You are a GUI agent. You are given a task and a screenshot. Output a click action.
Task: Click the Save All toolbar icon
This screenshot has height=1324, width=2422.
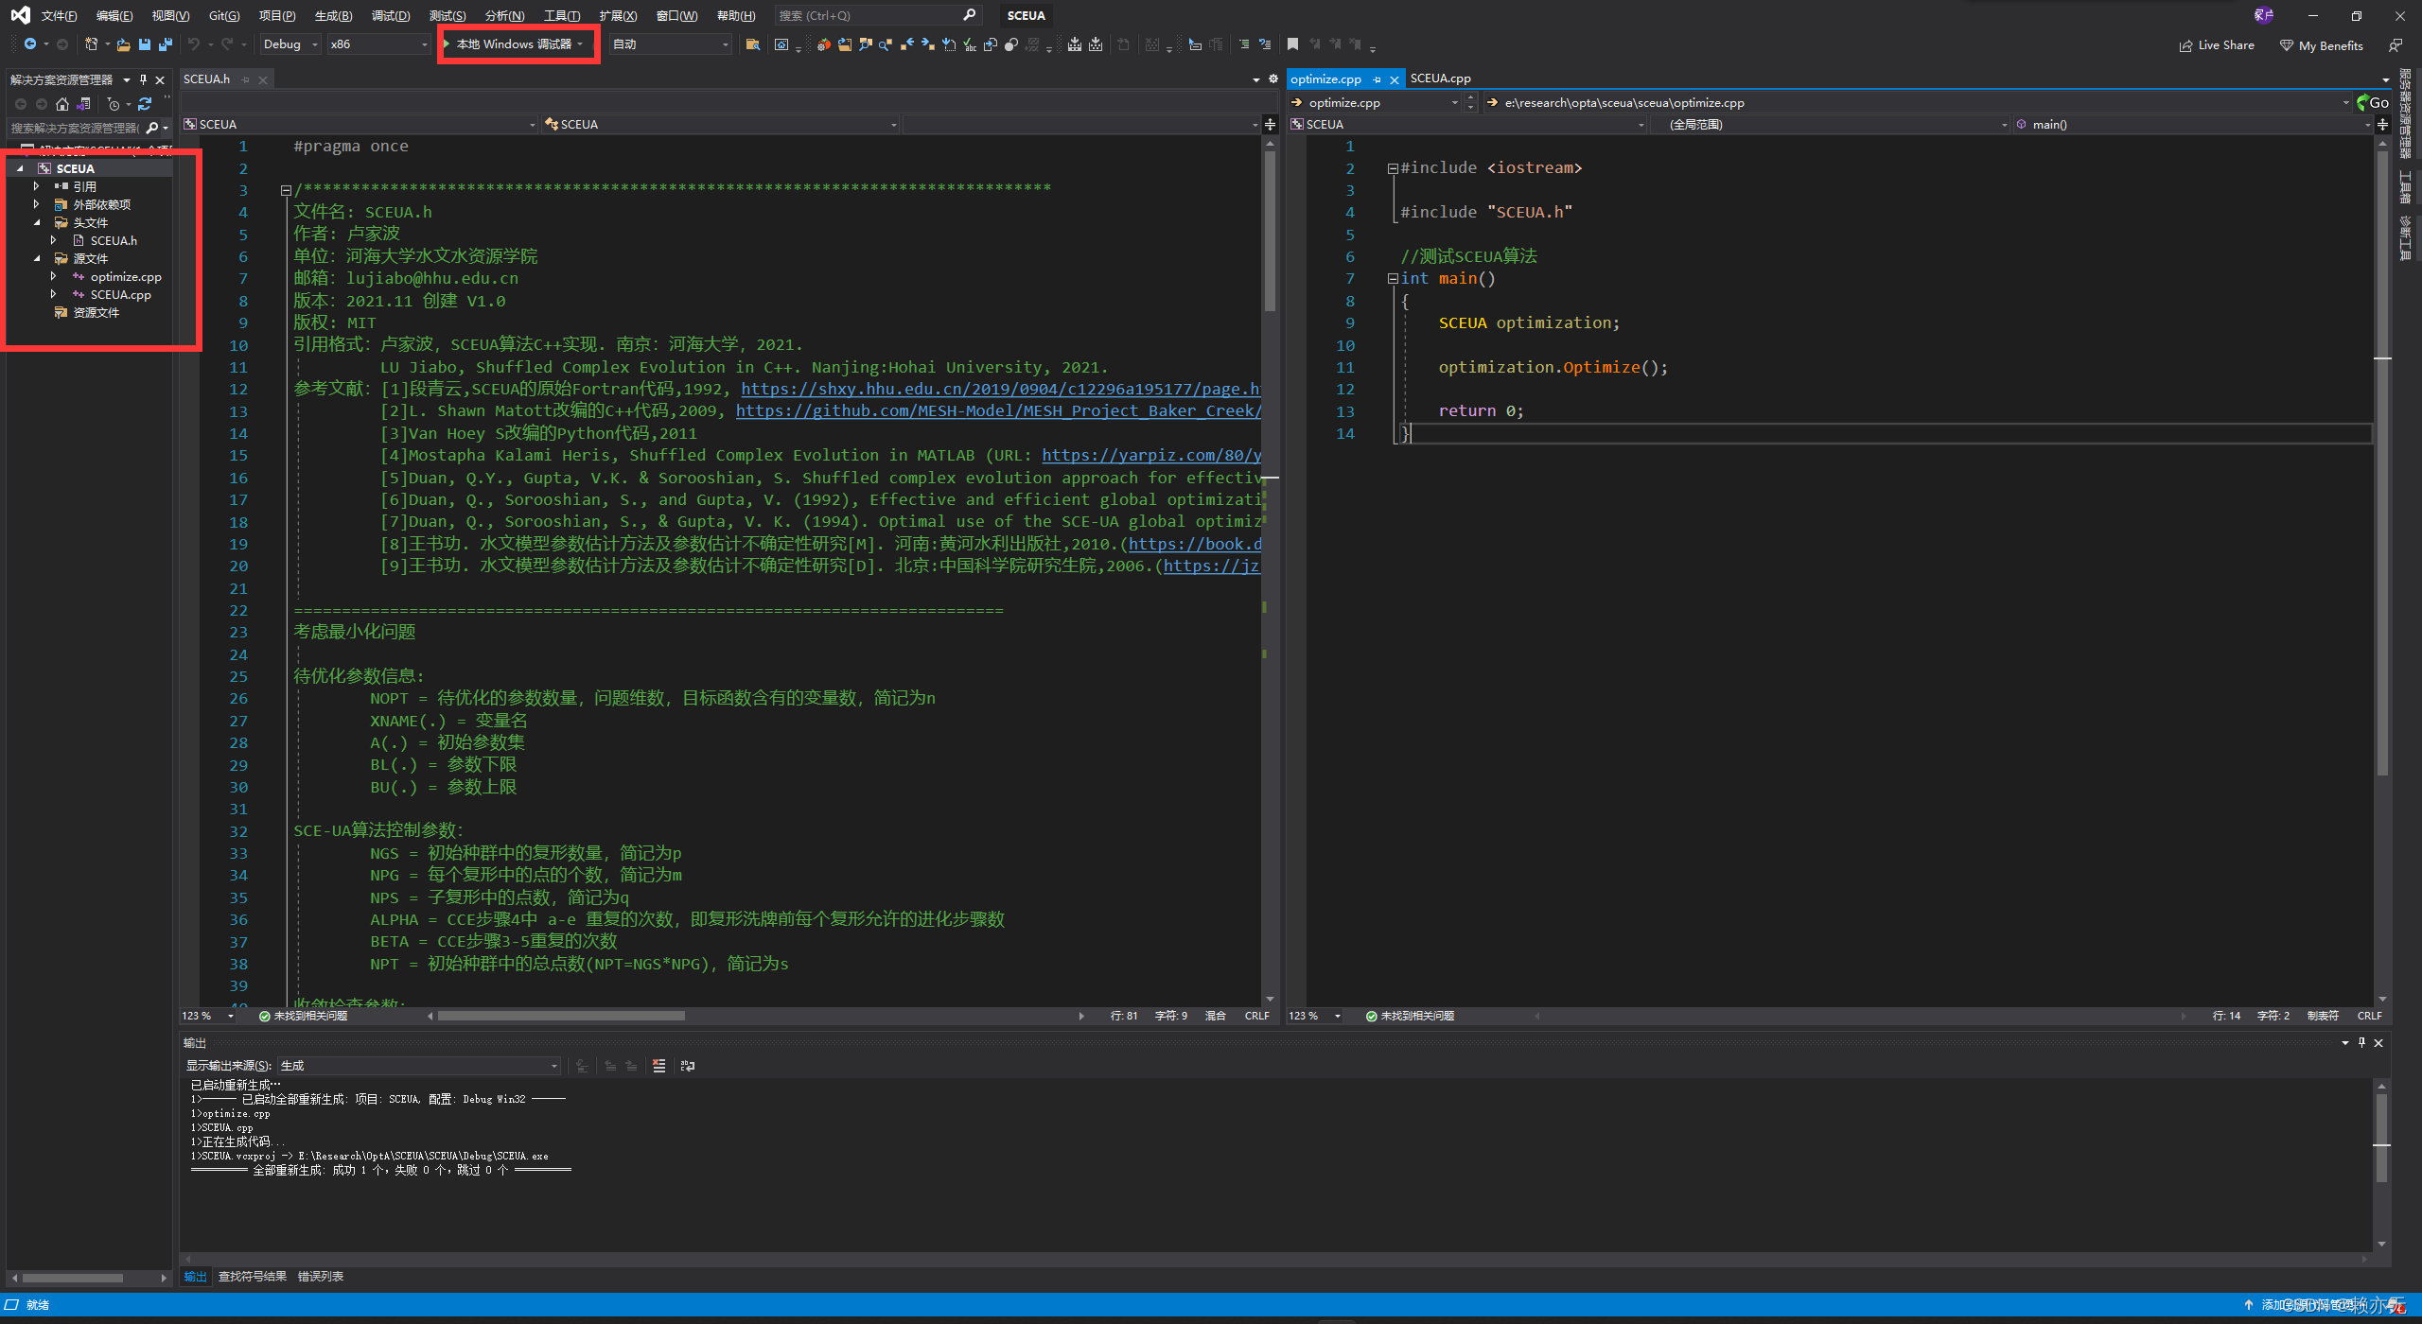[166, 44]
